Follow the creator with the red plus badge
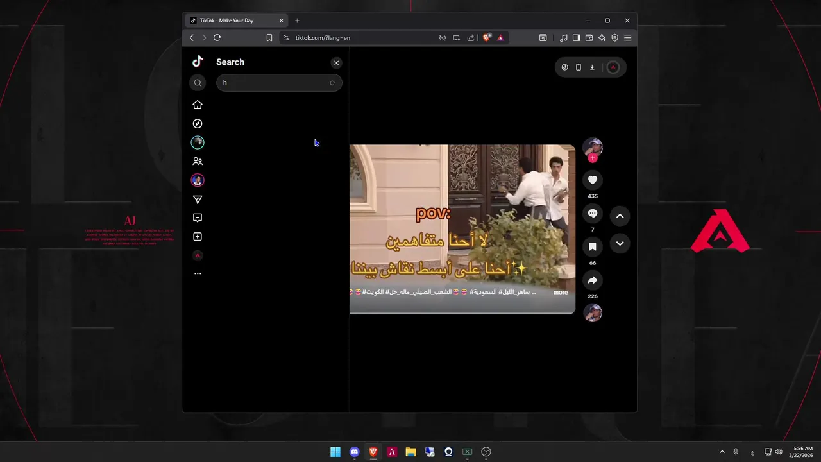Screen dimensions: 821x462 coord(593,158)
